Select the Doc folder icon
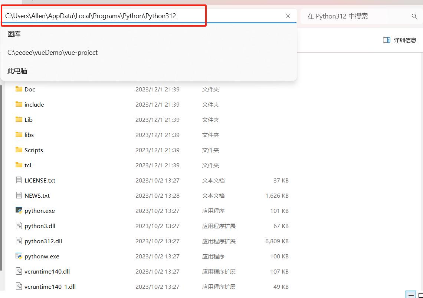Screen dimensions: 423x298 pyautogui.click(x=19, y=89)
